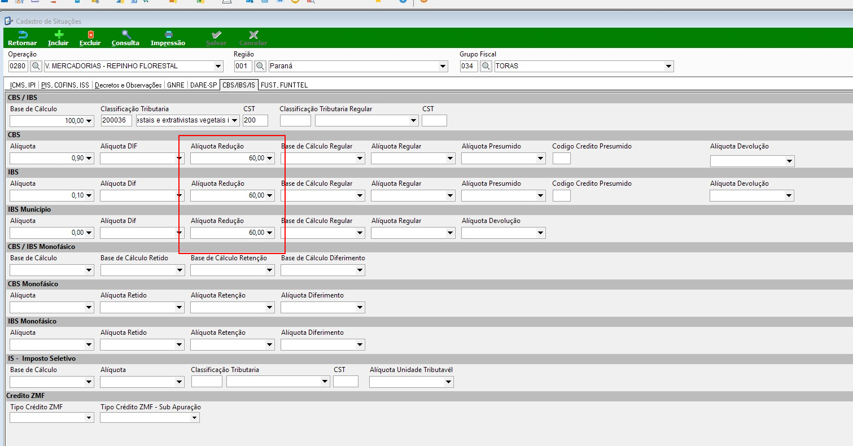Open the CBS Alíquota Devolução dropdown
The height and width of the screenshot is (446, 853).
pos(789,161)
